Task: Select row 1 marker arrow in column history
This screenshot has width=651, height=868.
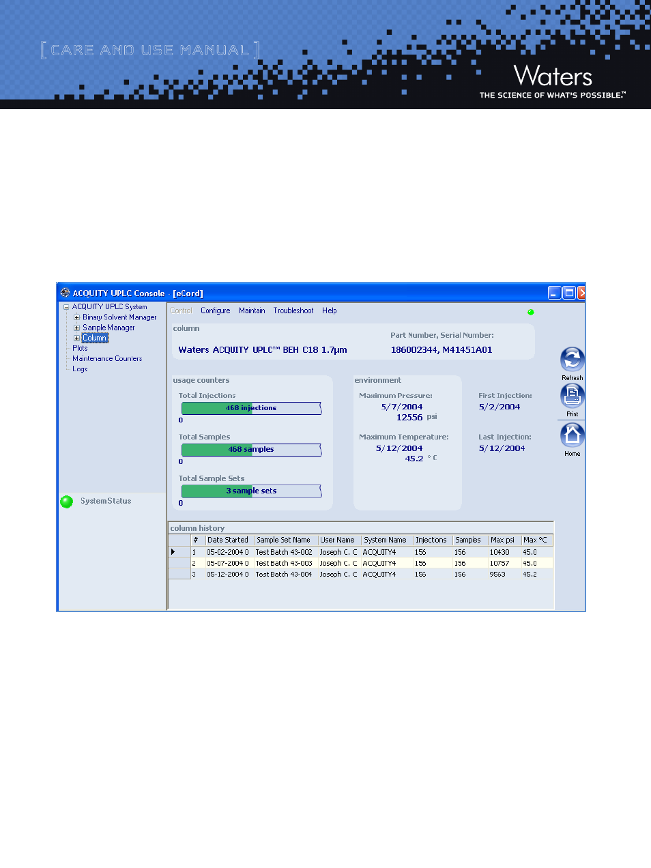Action: [173, 552]
